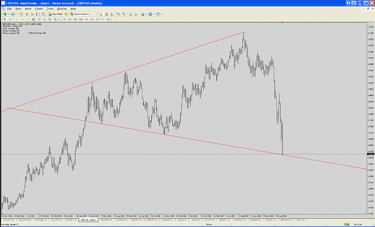The image size is (375, 227).
Task: Zoom out on the chart
Action: coord(124,14)
